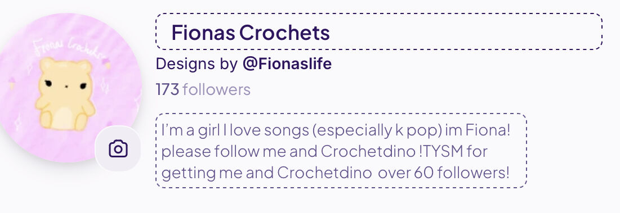Viewport: 620px width, 213px height.
Task: Click the yellow bear illustration in the avatar
Action: 65,94
